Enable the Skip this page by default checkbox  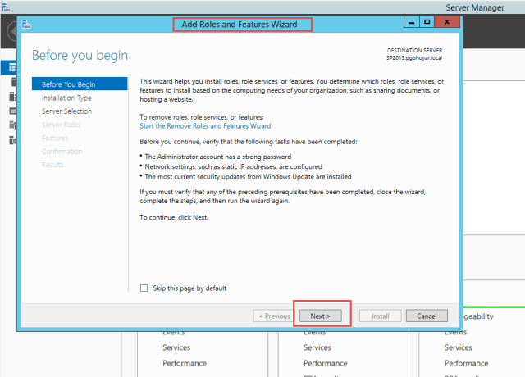pyautogui.click(x=145, y=288)
